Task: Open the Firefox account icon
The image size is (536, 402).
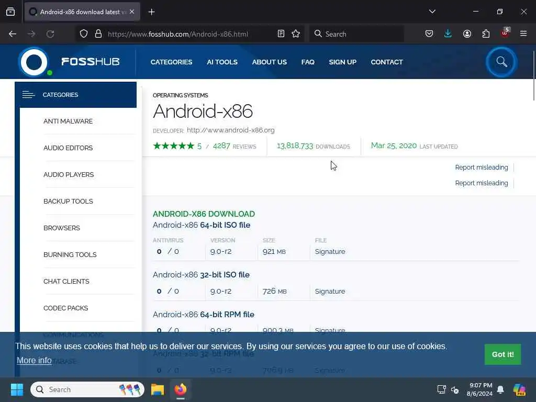Action: pyautogui.click(x=467, y=34)
